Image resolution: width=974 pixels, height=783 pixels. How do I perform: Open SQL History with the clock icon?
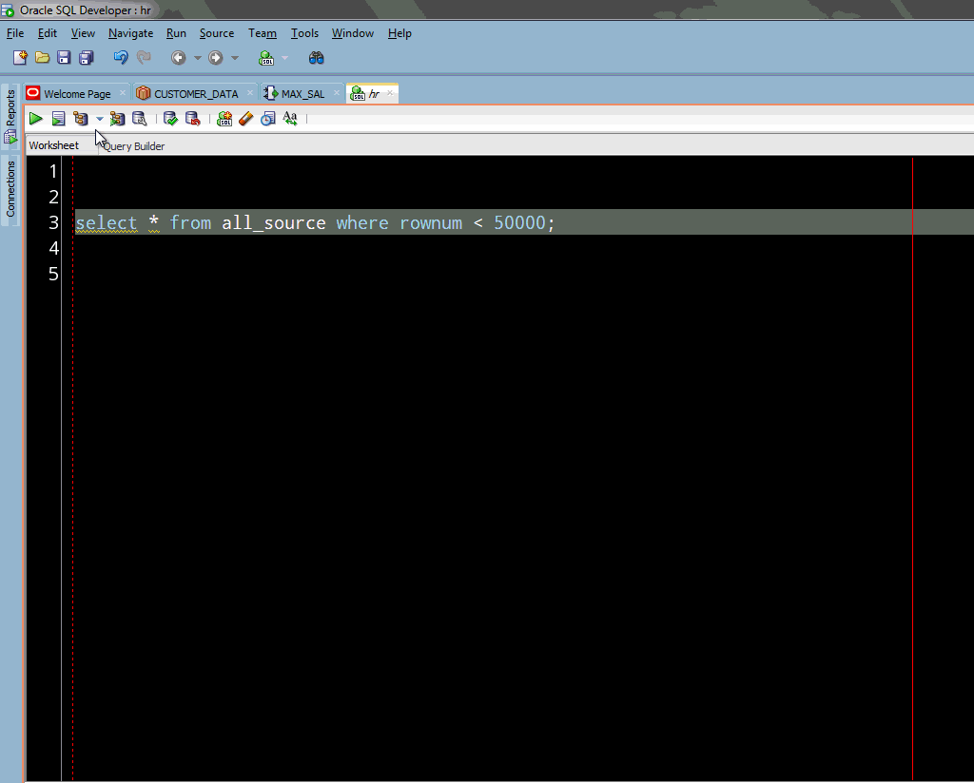(x=268, y=119)
